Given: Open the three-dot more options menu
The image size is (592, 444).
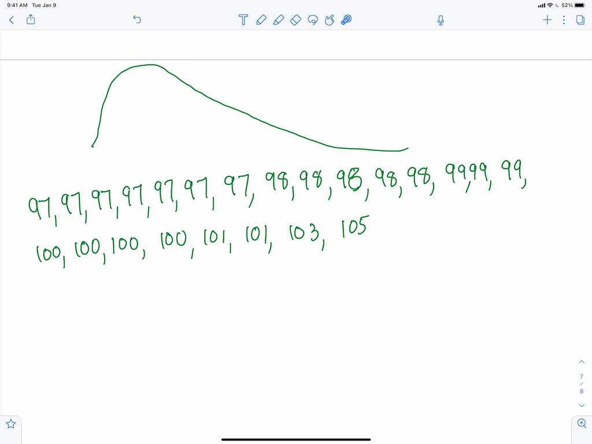Looking at the screenshot, I should [x=564, y=20].
